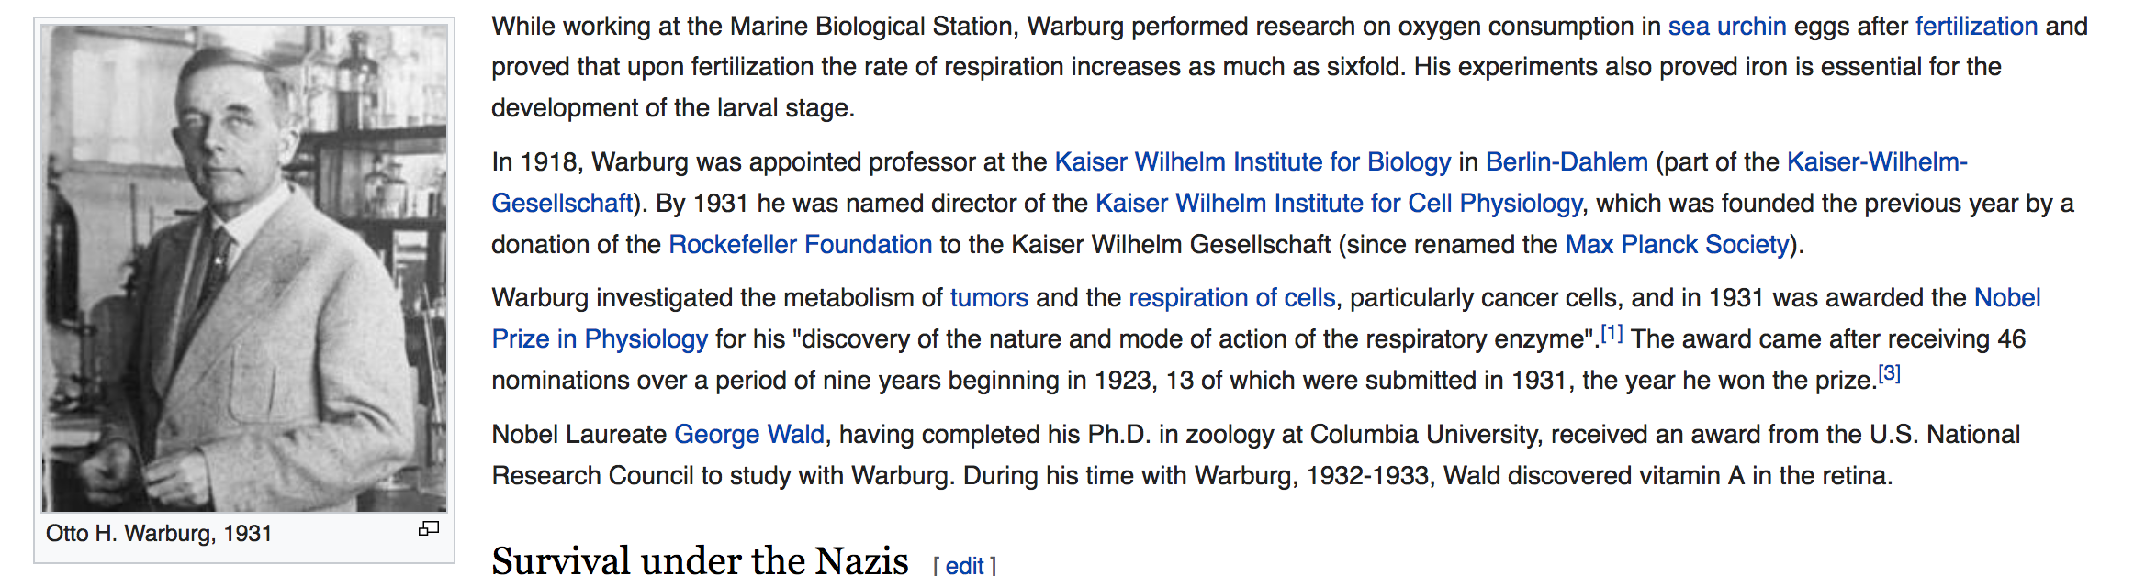Follow the Max Planck Society link
Viewport: 2134px width, 576px height.
[x=1678, y=245]
